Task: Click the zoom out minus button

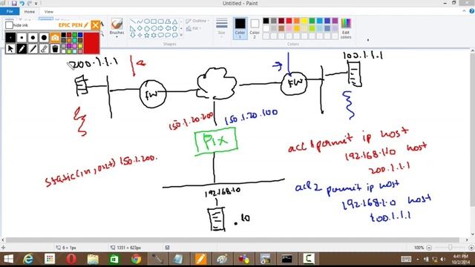Action: point(429,248)
